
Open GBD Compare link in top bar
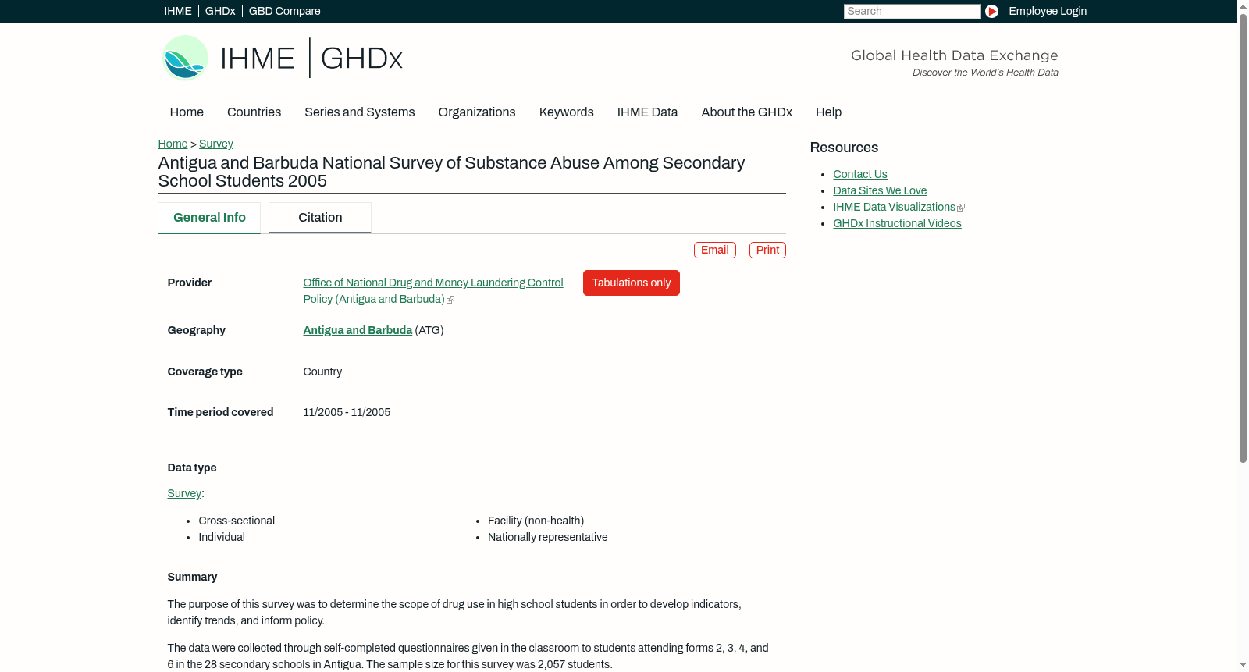coord(284,11)
